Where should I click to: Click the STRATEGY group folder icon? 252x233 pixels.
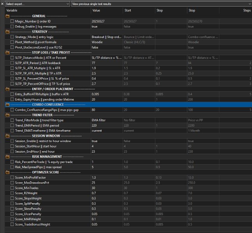point(7,32)
